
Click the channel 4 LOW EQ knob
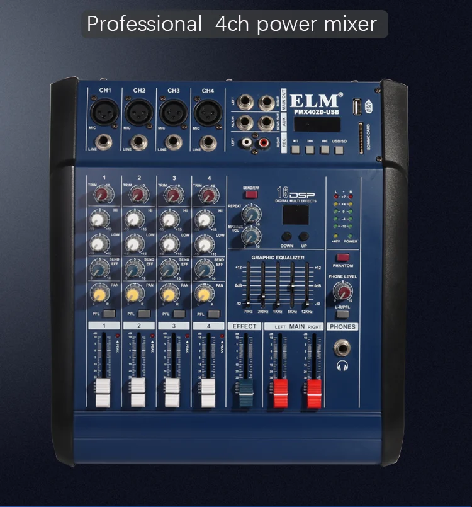click(204, 244)
